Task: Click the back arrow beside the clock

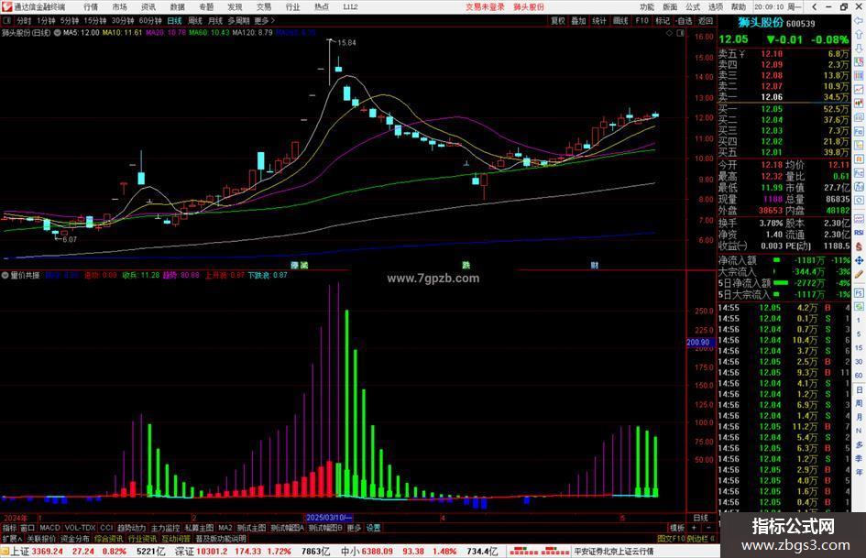Action: [814, 6]
